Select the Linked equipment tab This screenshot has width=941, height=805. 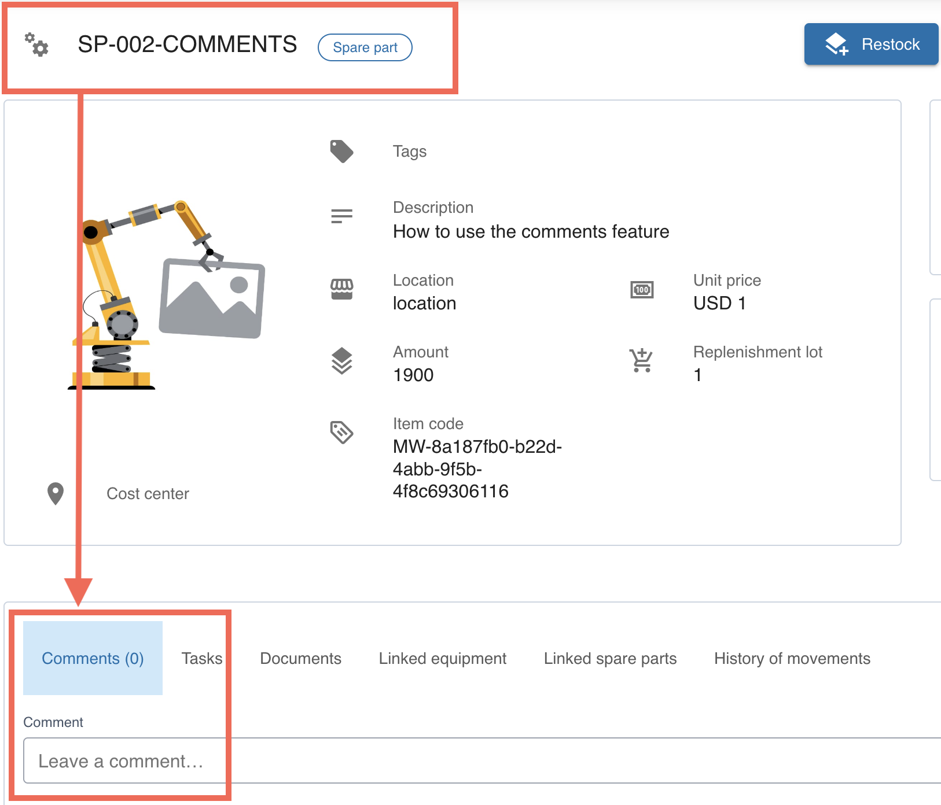pos(442,658)
